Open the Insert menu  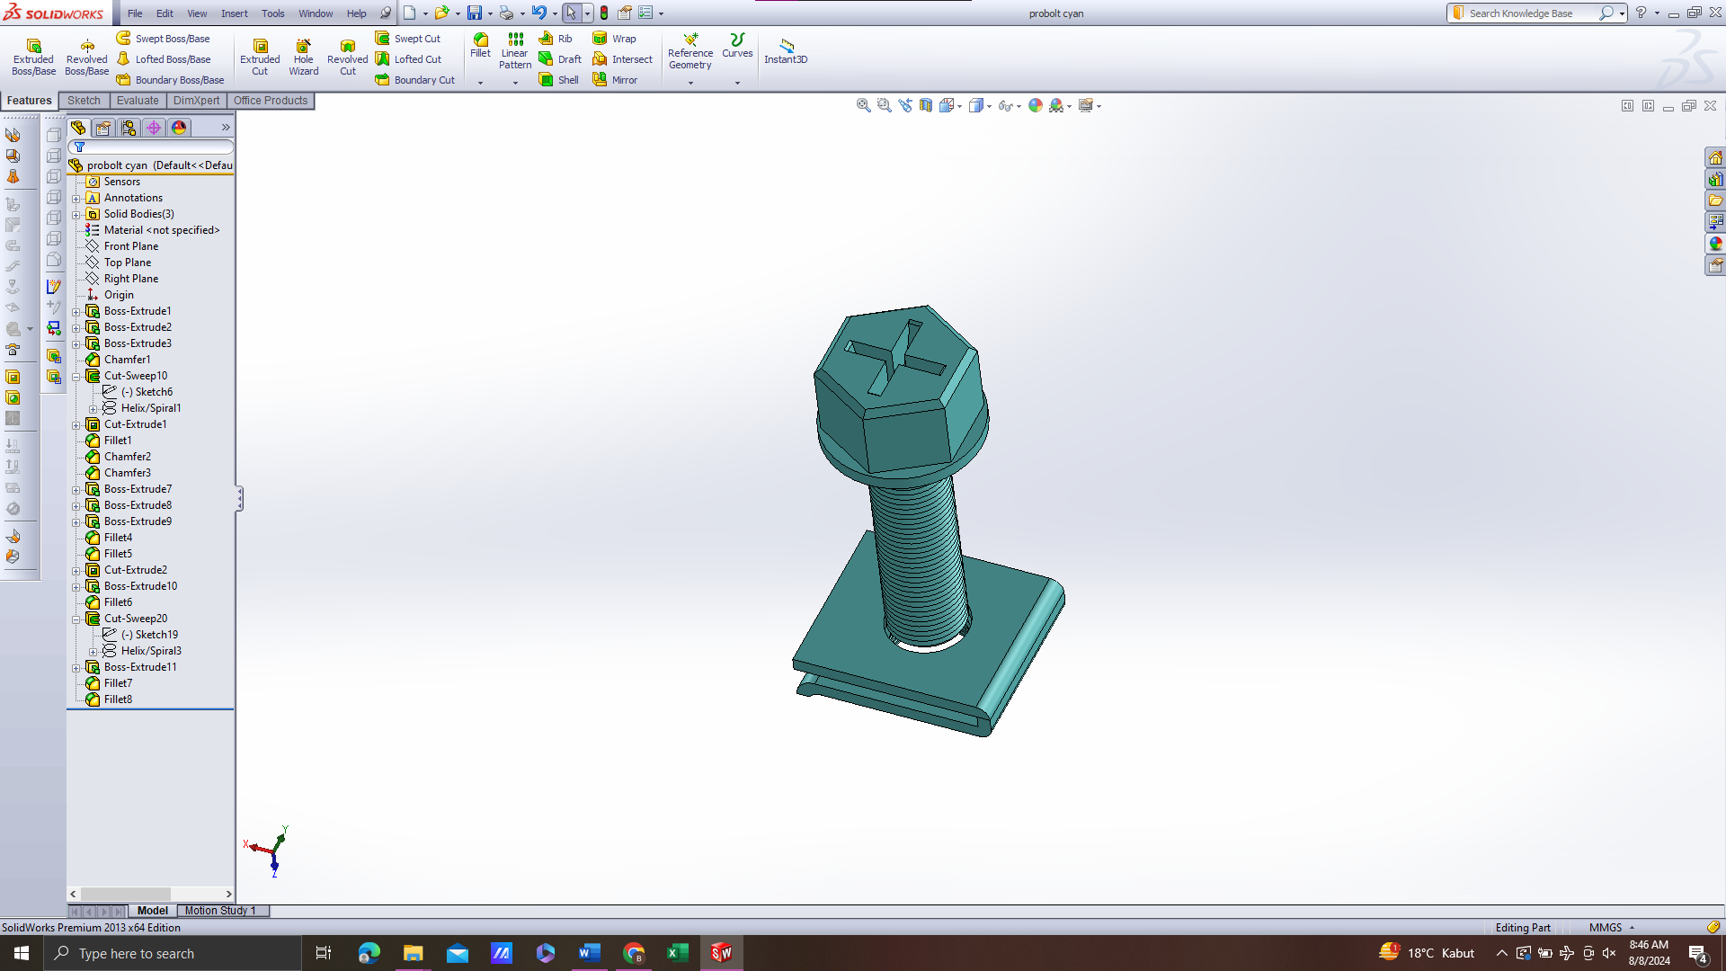tap(234, 13)
